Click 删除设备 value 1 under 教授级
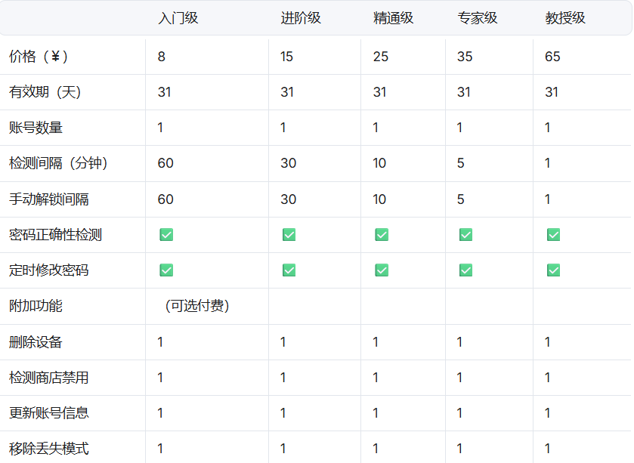This screenshot has height=463, width=634. coord(547,342)
